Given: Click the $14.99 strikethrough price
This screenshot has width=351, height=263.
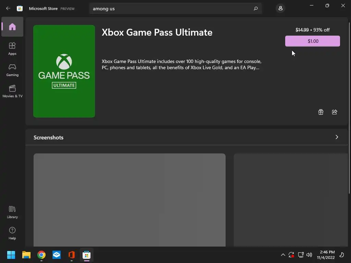Looking at the screenshot, I should click(x=302, y=30).
